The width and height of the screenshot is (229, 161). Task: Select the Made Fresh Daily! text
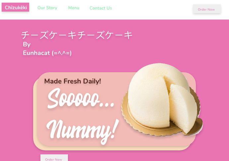pos(73,81)
